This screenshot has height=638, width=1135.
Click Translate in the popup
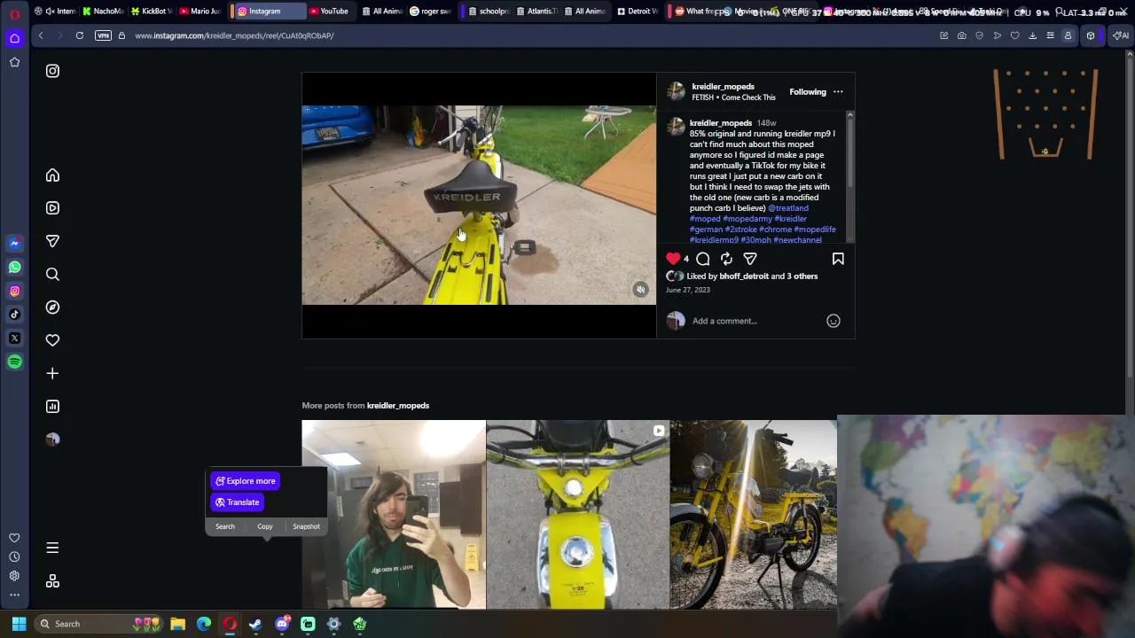point(238,502)
